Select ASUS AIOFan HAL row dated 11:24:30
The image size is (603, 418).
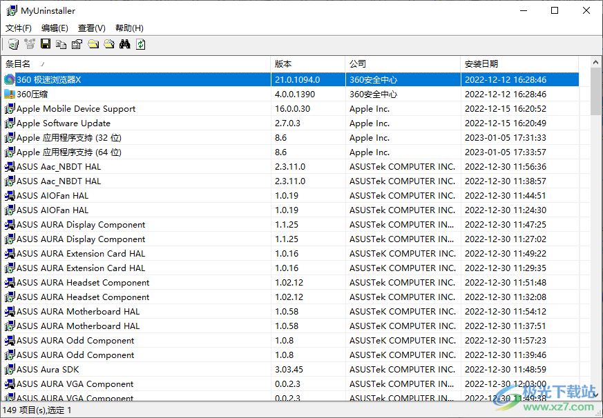point(290,210)
